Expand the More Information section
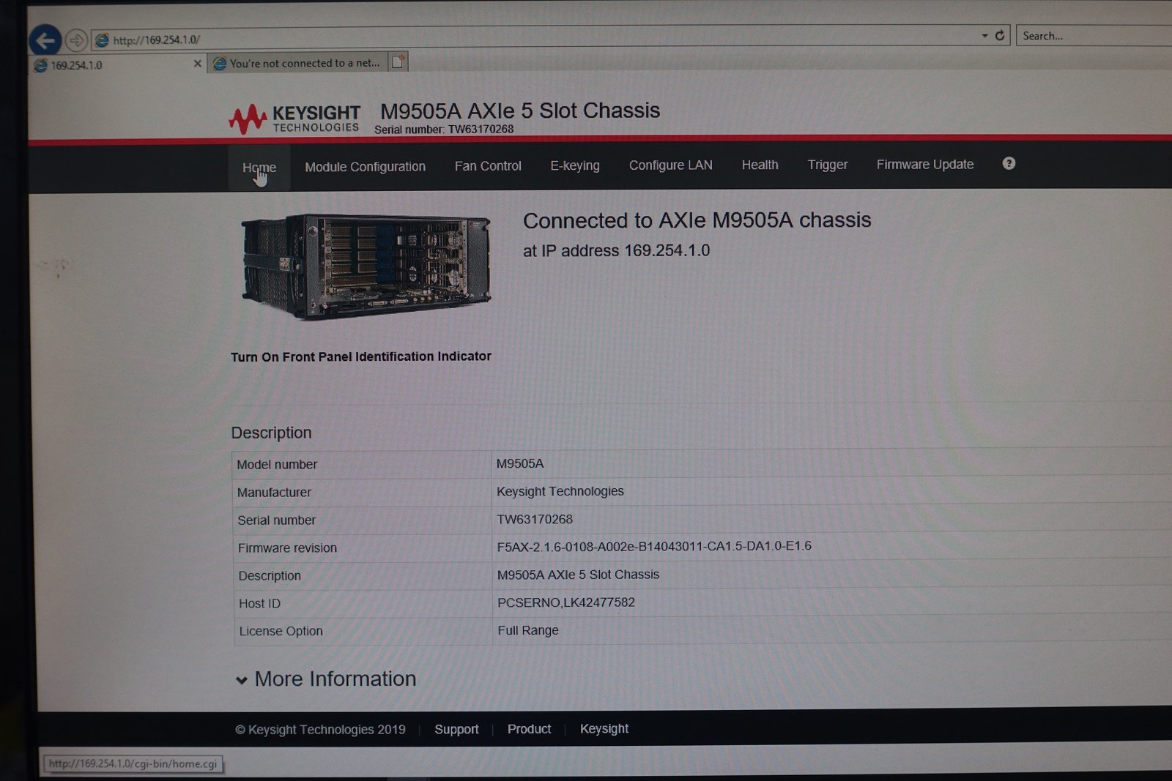Screen dimensions: 1172x781 pyautogui.click(x=326, y=679)
